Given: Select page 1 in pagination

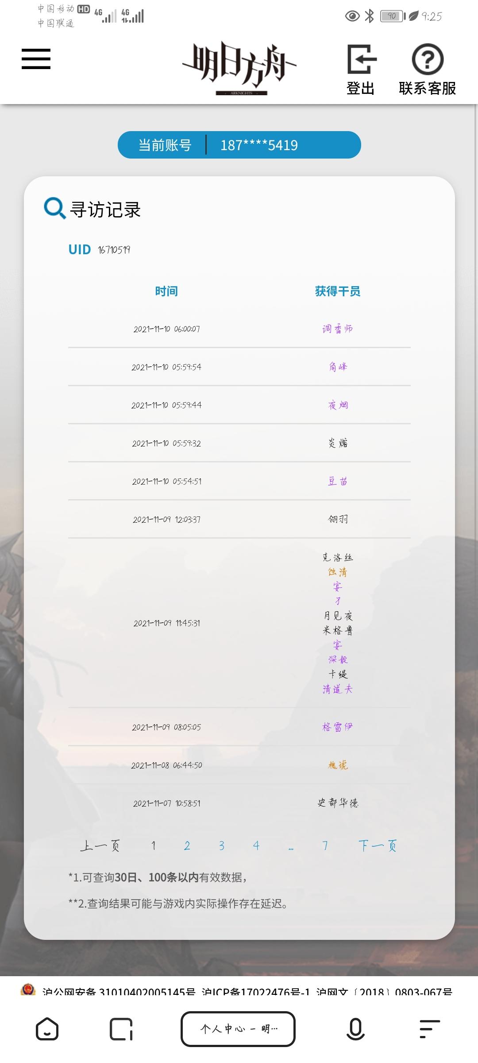Looking at the screenshot, I should (154, 846).
